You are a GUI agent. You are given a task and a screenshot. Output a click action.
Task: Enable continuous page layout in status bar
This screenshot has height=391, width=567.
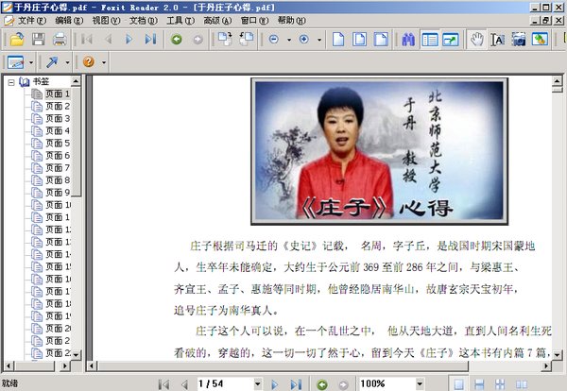pos(479,384)
